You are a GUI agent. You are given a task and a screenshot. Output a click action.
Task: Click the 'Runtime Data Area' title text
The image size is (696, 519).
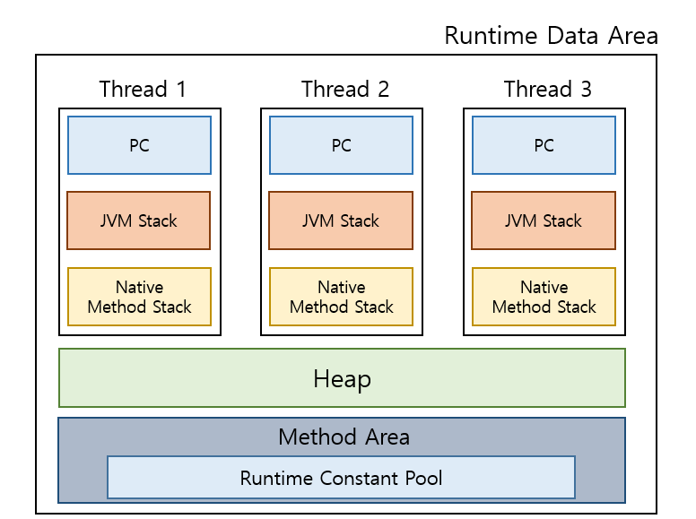click(551, 36)
